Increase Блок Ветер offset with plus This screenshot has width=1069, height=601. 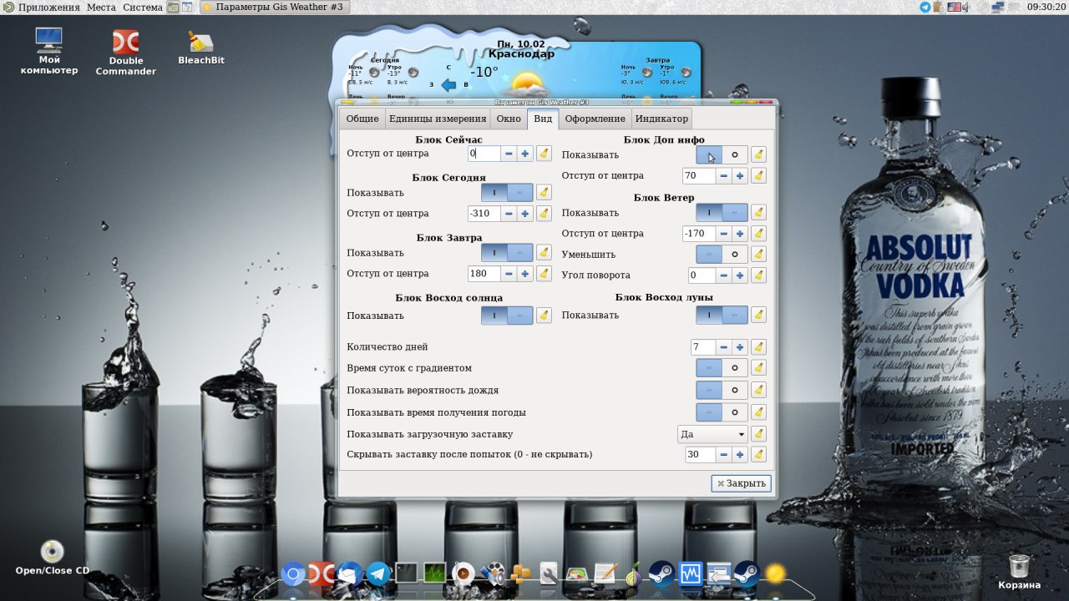[x=740, y=234]
